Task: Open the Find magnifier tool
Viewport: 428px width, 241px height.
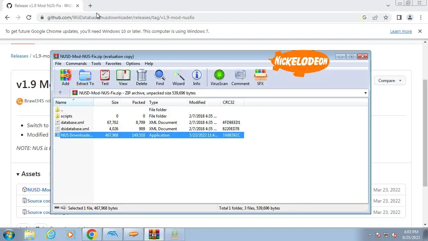Action: 160,78
